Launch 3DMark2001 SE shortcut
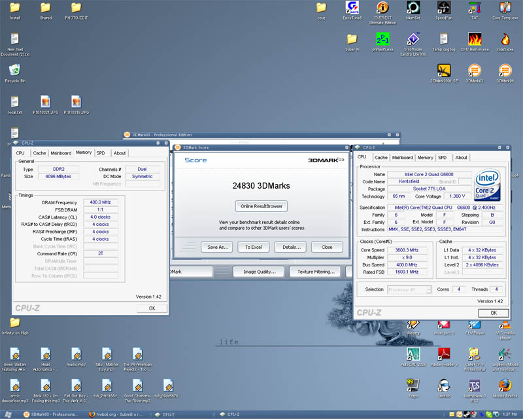 [444, 73]
